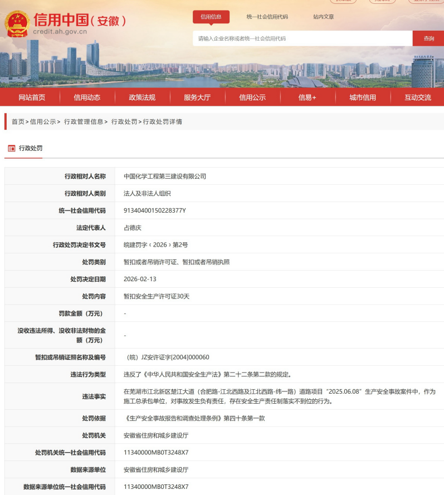
Task: Click the red bookmark icon before breadcrumb
Action: [x=6, y=121]
